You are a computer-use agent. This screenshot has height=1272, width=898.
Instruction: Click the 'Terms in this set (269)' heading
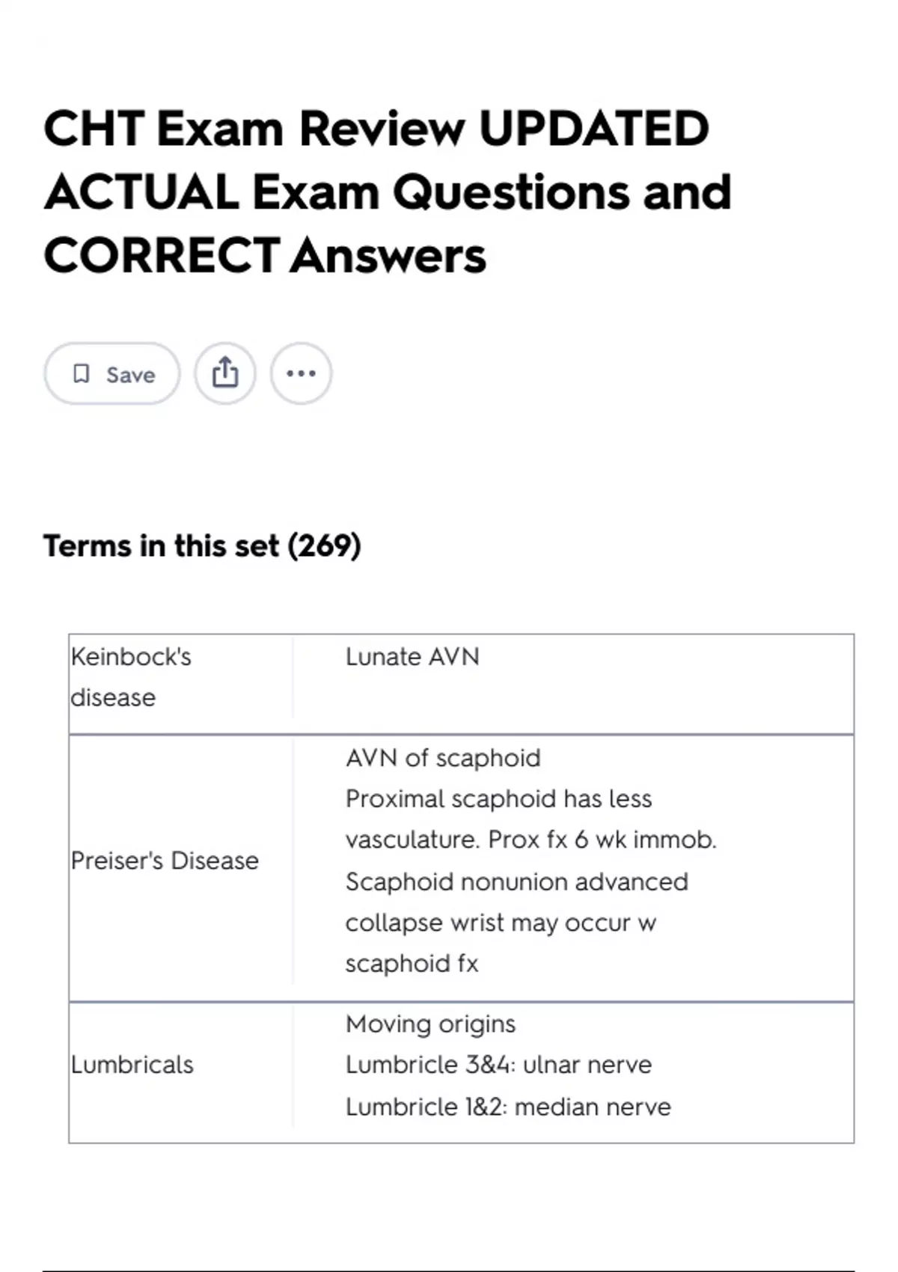point(202,545)
